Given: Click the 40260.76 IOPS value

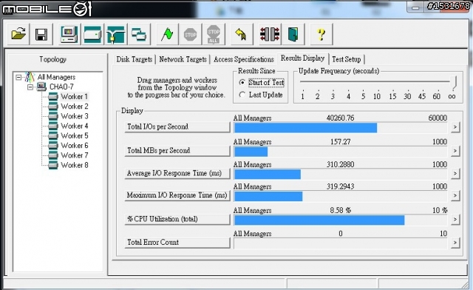Looking at the screenshot, I should (340, 118).
